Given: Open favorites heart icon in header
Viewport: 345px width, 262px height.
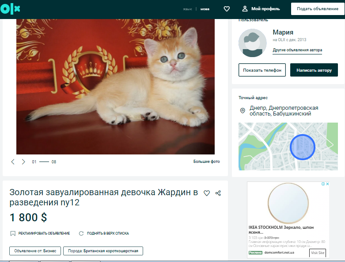Looking at the screenshot, I should pos(227,9).
